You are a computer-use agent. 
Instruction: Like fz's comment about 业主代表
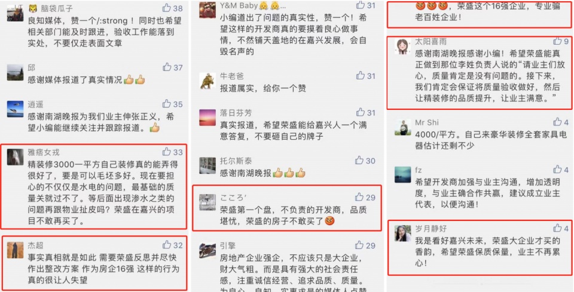point(557,169)
